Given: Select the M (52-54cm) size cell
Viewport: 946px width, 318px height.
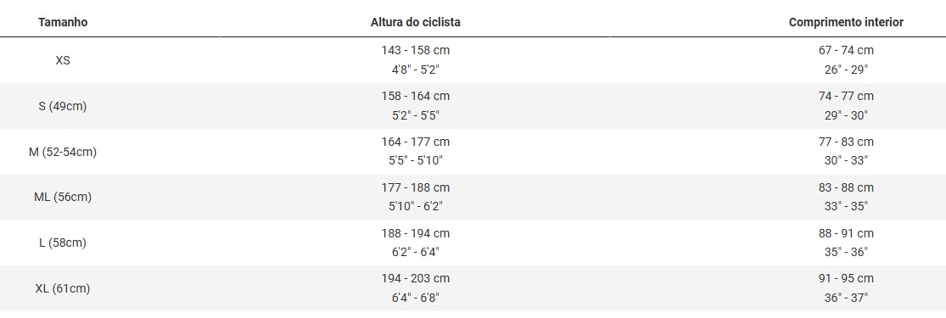Looking at the screenshot, I should coord(63,152).
